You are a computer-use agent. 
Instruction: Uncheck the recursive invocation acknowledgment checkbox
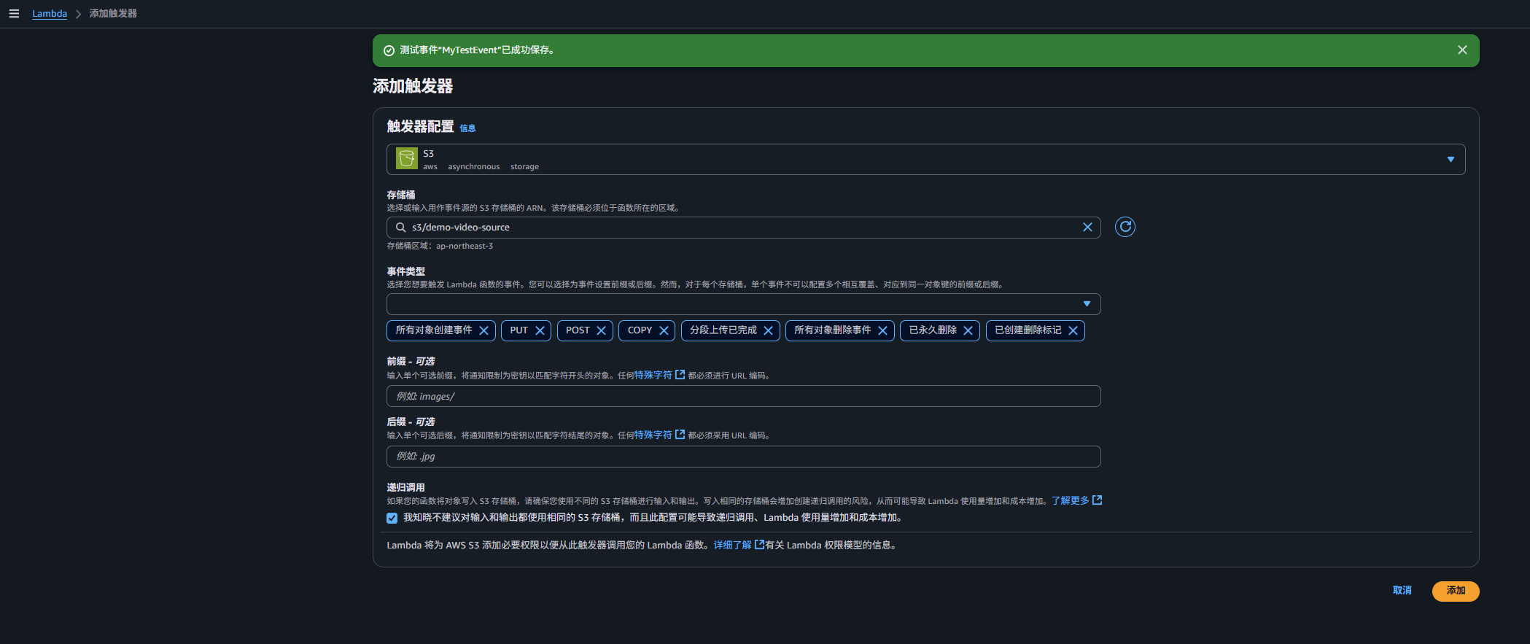pyautogui.click(x=392, y=518)
